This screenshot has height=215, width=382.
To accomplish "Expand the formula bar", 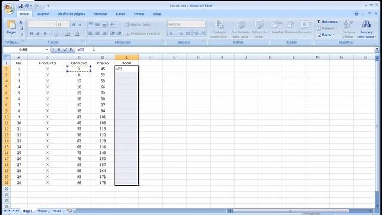I will coord(377,50).
